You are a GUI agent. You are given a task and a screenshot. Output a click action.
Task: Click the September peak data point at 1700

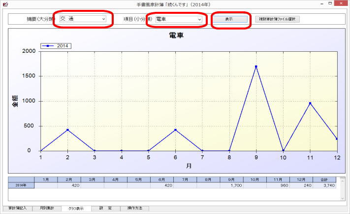pyautogui.click(x=256, y=66)
